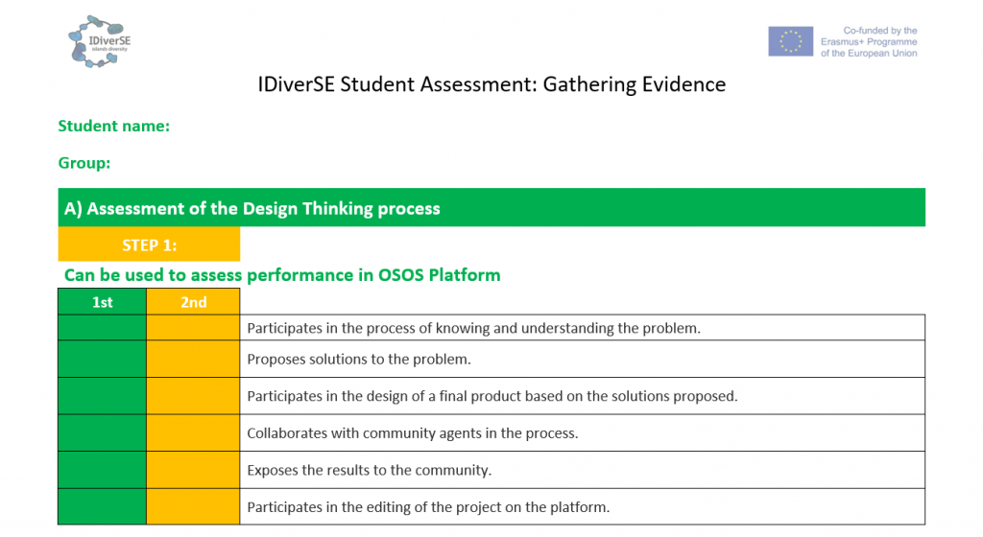
Task: Click yellow 2nd cell for Proposes solutions row
Action: click(193, 359)
